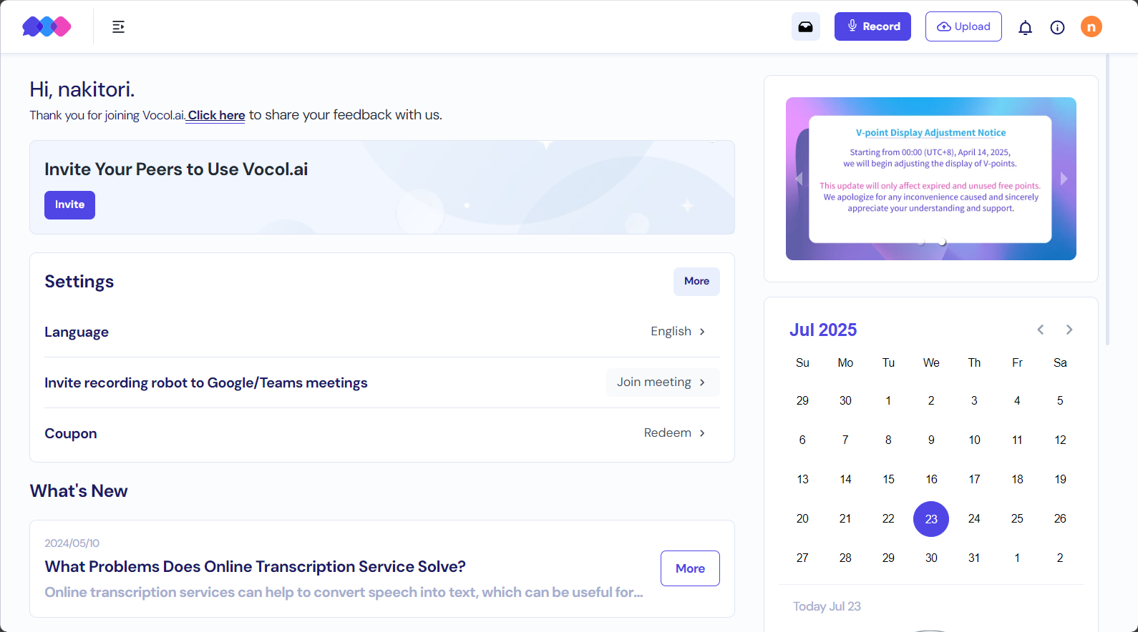The height and width of the screenshot is (632, 1138).
Task: Pick July 24 in calendar
Action: click(x=974, y=519)
